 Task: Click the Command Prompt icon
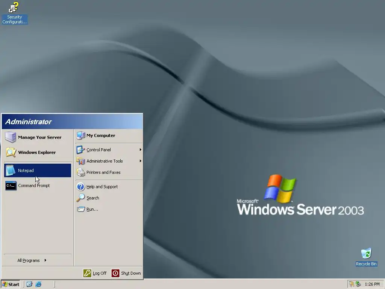pos(11,186)
